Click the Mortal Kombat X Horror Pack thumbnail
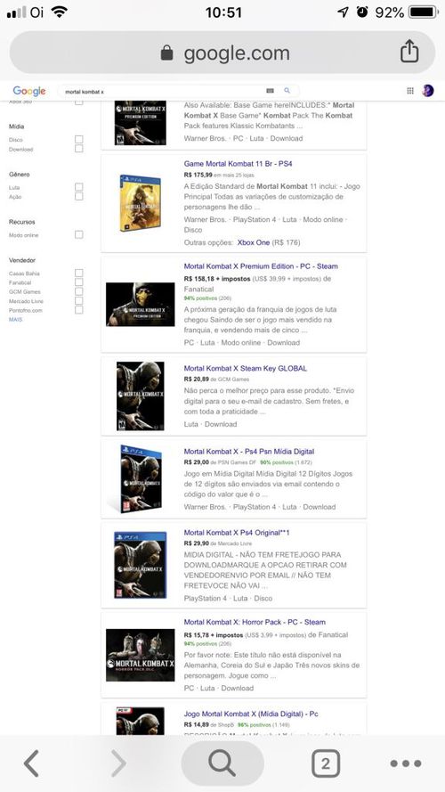The image size is (445, 792). point(141,655)
